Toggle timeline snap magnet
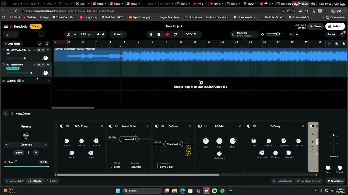Viewport: 348px width, 195px height. (329, 44)
